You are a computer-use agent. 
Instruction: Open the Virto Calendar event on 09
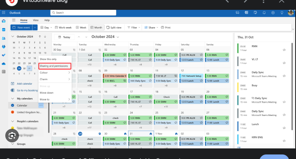[x=115, y=76]
